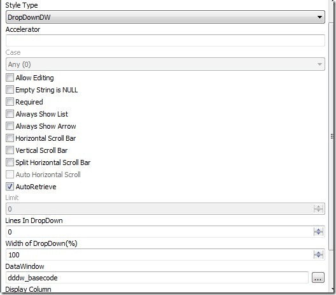Image resolution: width=336 pixels, height=295 pixels.
Task: Open the Style Type DropDownDW dropdown
Action: [165, 17]
